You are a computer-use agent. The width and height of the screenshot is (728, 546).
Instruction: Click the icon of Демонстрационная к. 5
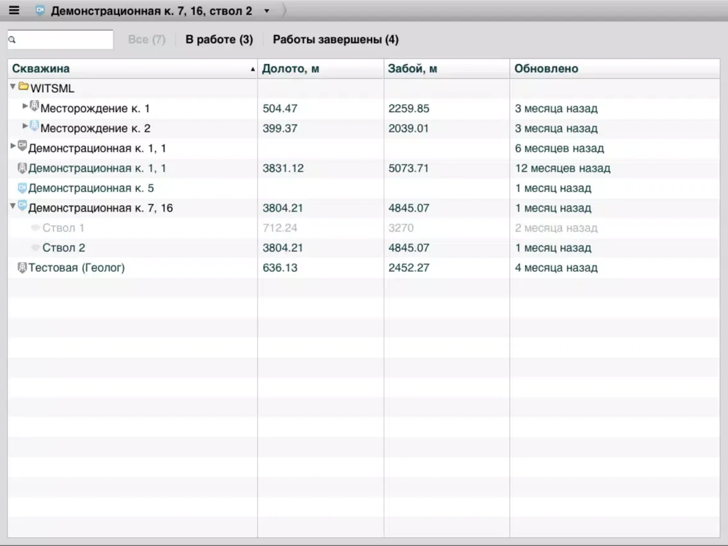pyautogui.click(x=22, y=188)
